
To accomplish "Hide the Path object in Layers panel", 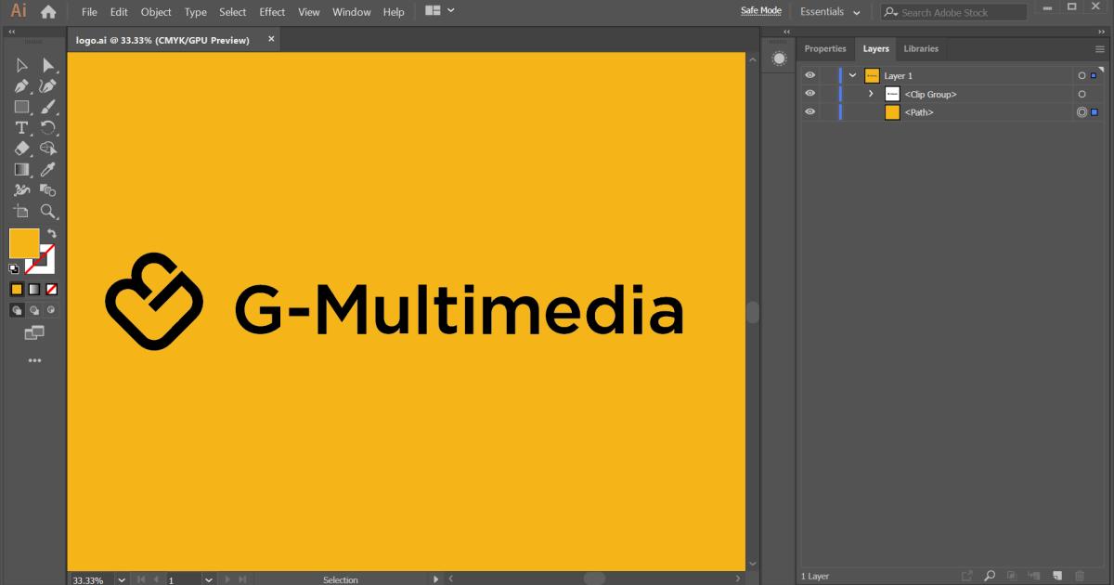I will [x=810, y=111].
